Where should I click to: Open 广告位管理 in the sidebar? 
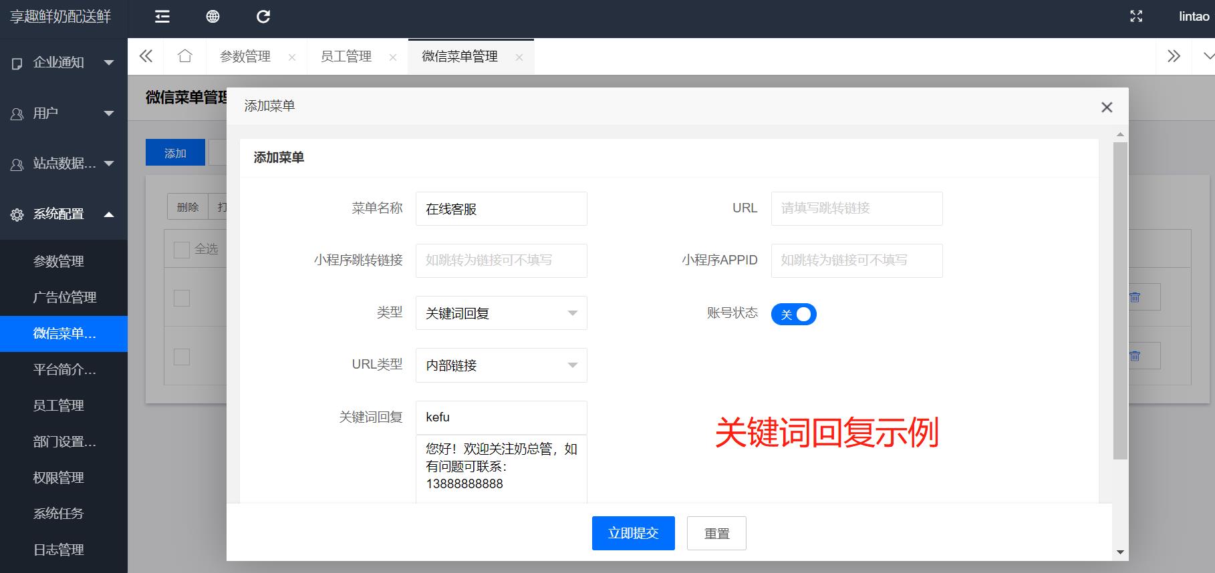point(65,297)
